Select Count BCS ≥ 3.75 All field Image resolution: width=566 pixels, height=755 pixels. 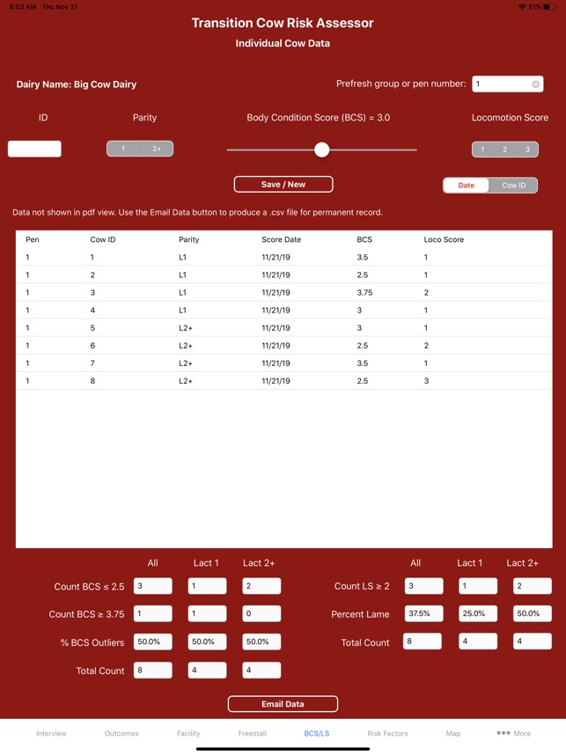(x=152, y=613)
